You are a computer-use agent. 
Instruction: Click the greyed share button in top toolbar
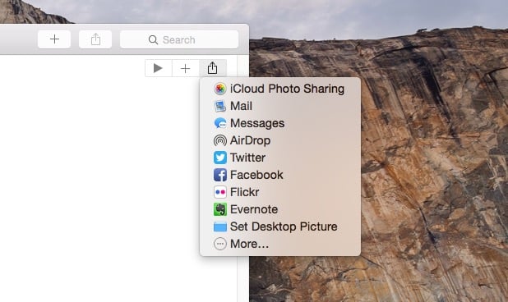[95, 39]
